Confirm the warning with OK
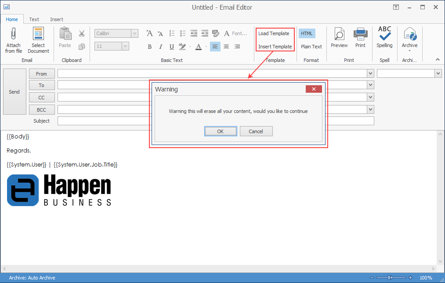The width and height of the screenshot is (445, 283). point(221,131)
